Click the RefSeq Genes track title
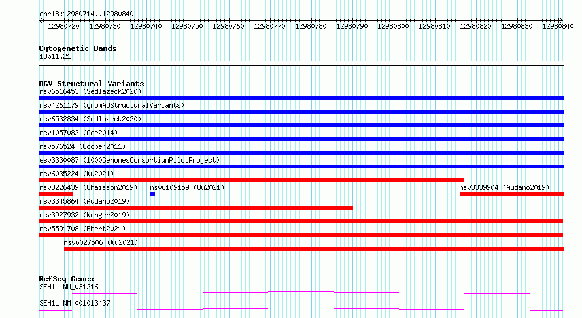 66,279
